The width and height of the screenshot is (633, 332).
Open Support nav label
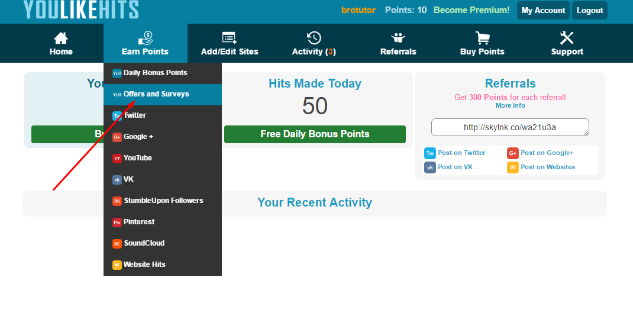(567, 51)
